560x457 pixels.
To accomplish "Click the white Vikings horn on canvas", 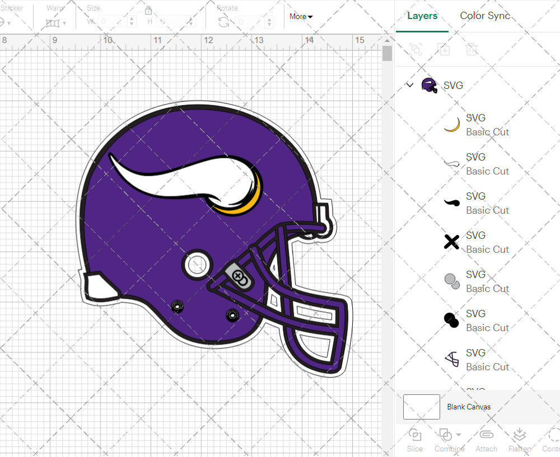I will coord(186,178).
